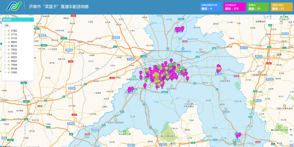Select the 济南 root node button

(x=7, y=25)
